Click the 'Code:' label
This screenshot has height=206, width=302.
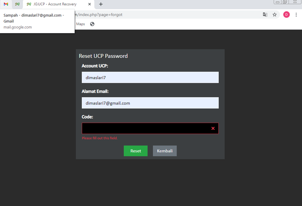point(87,117)
